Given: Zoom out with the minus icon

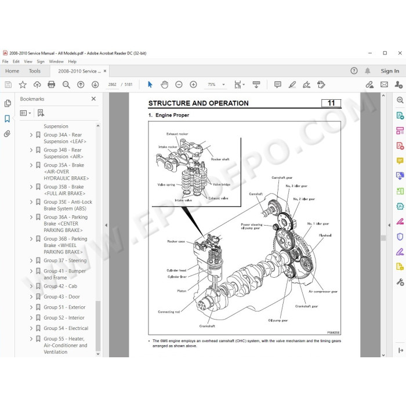Looking at the screenshot, I should point(179,85).
